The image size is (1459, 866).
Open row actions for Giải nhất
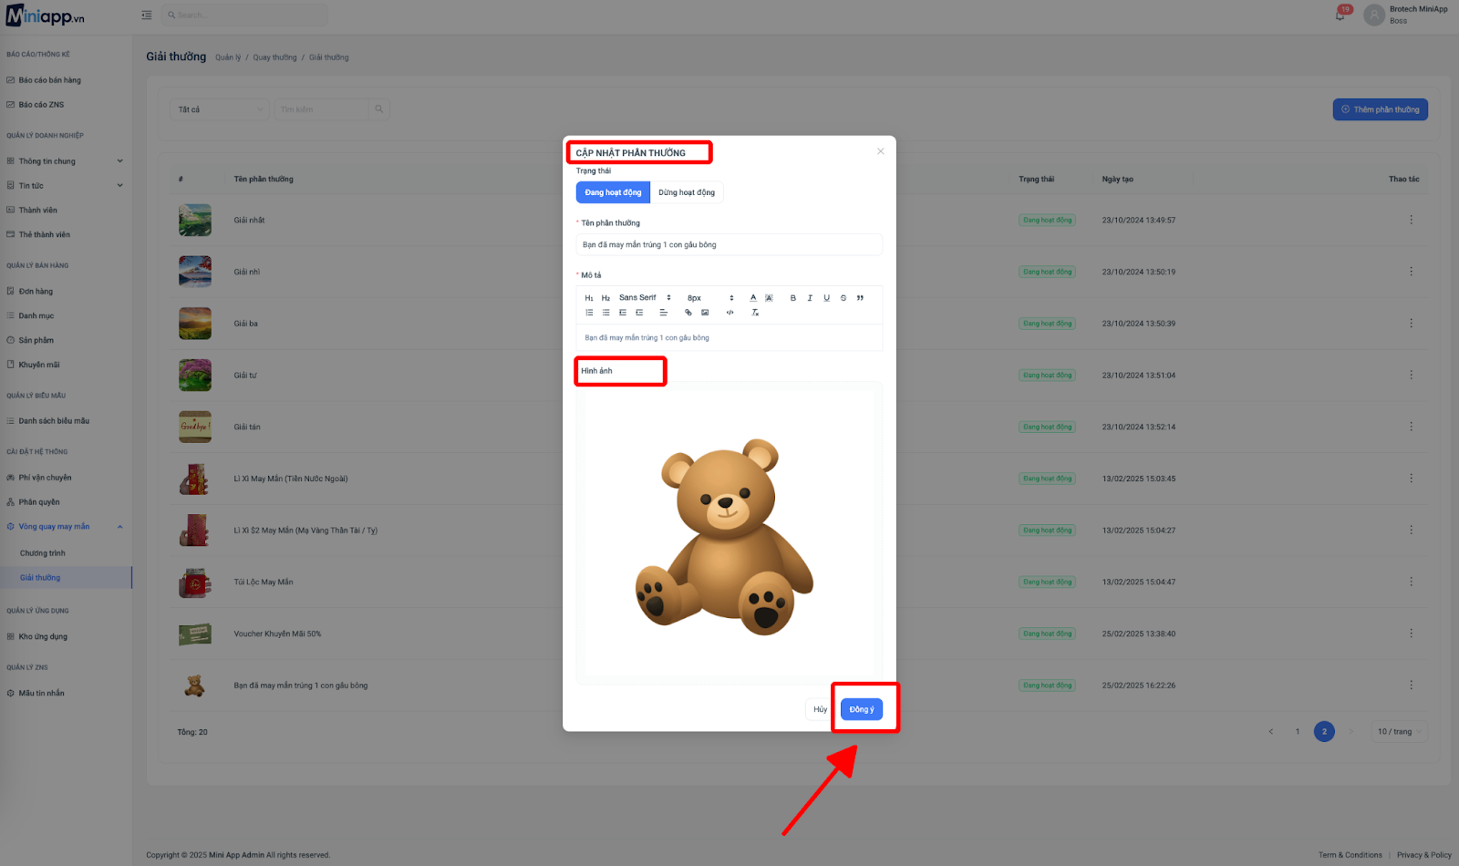click(x=1411, y=220)
